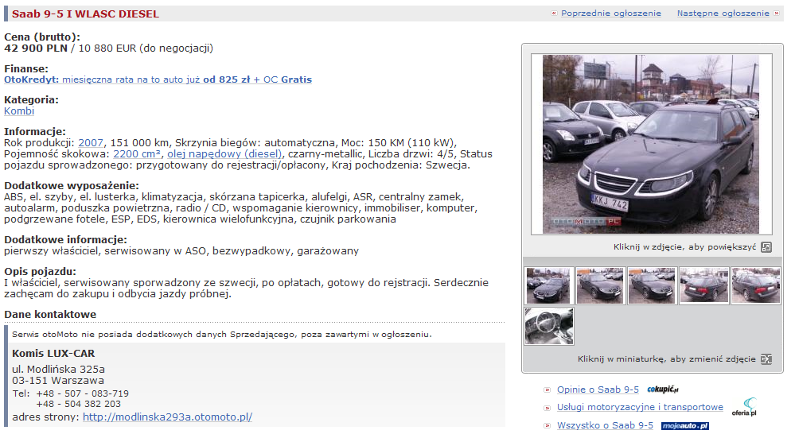
Task: Open the olej napędowy (diesel) link
Action: (x=224, y=154)
